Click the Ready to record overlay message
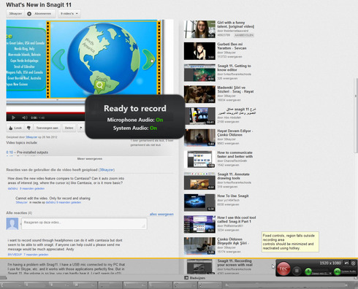358x289 pixels. pyautogui.click(x=135, y=117)
